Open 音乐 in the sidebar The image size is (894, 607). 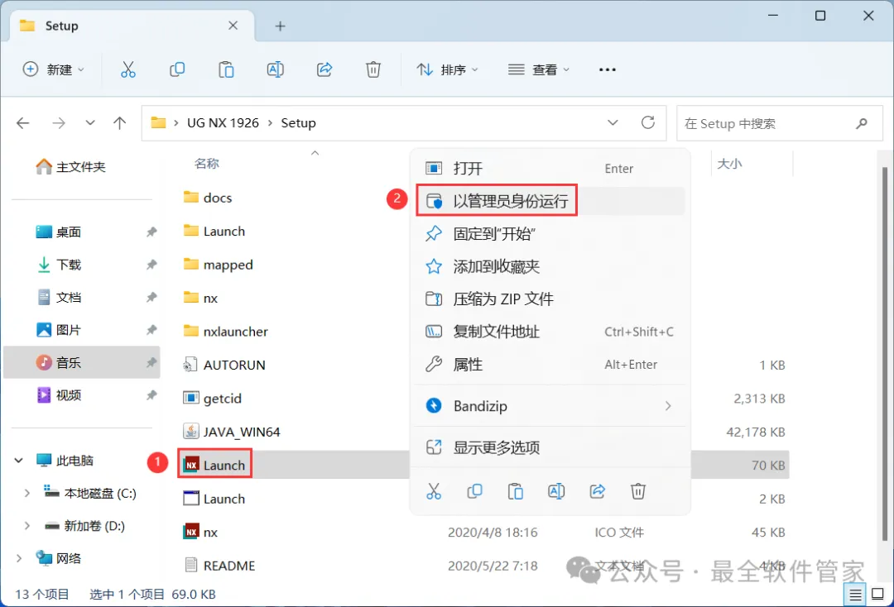click(x=81, y=362)
